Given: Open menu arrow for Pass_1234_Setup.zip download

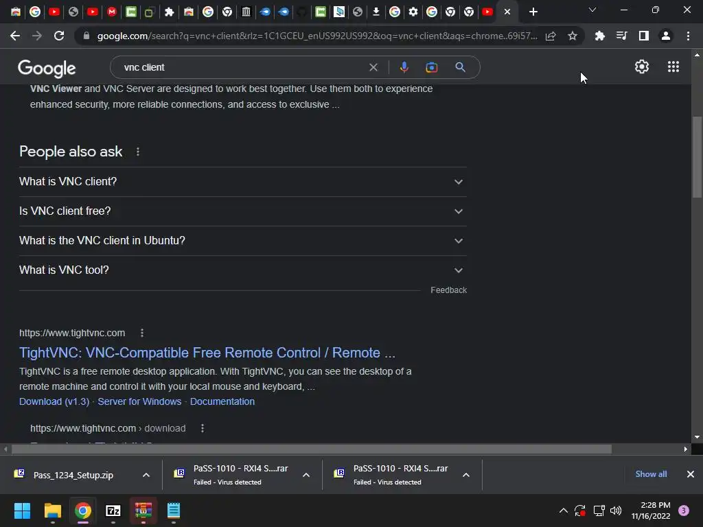Looking at the screenshot, I should point(146,475).
